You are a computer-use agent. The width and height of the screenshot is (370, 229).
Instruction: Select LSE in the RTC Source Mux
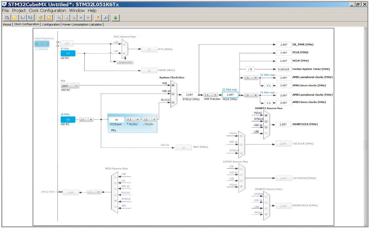[124, 44]
